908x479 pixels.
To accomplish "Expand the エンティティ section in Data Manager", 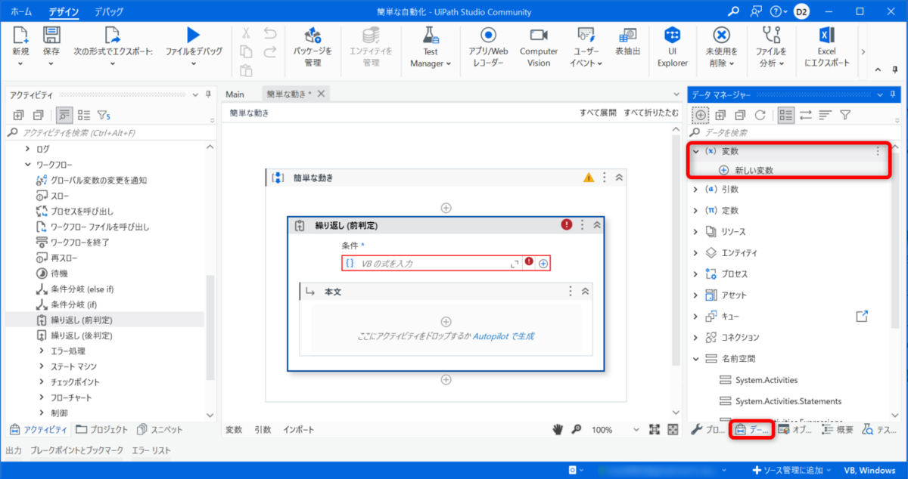I will (x=696, y=252).
